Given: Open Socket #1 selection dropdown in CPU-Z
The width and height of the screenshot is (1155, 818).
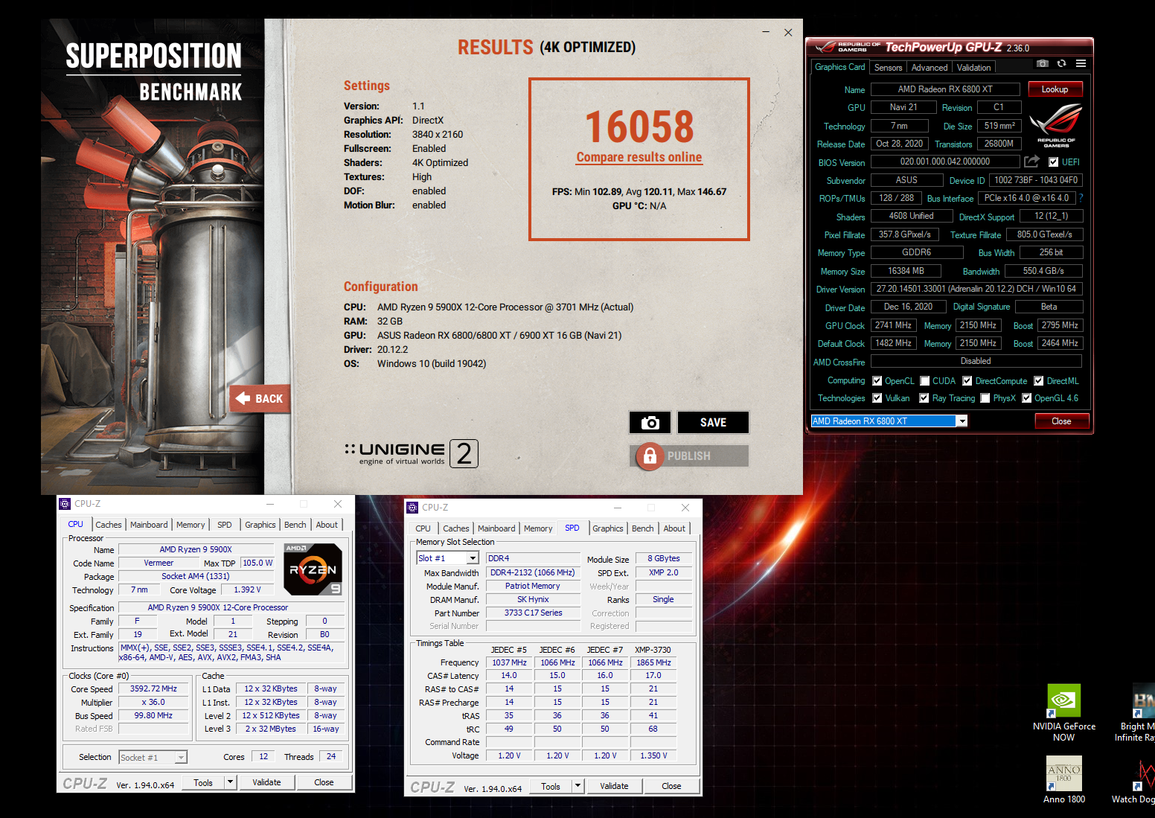Looking at the screenshot, I should pos(180,758).
